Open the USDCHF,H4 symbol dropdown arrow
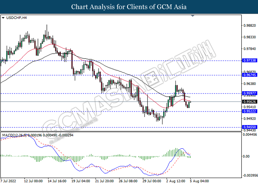The height and width of the screenshot is (184, 258). point(3,18)
